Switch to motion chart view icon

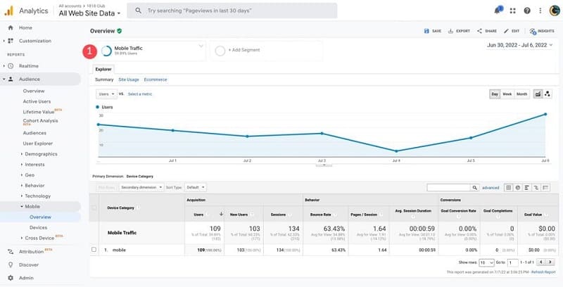click(x=548, y=94)
